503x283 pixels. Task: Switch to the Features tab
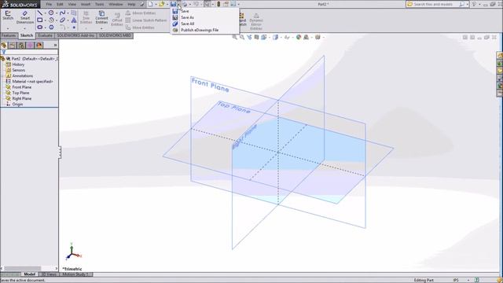(x=9, y=35)
